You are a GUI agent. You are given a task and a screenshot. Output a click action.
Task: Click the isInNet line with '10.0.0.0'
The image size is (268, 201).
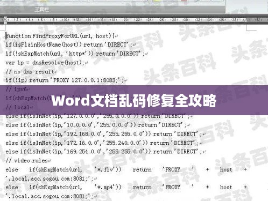[x=98, y=125]
